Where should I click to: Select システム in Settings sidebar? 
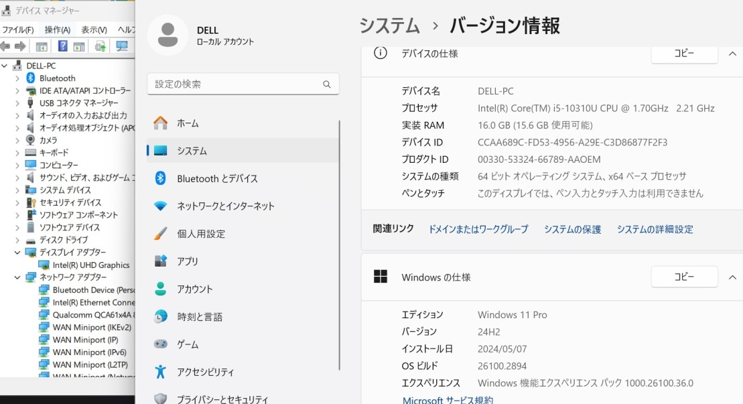tap(243, 151)
